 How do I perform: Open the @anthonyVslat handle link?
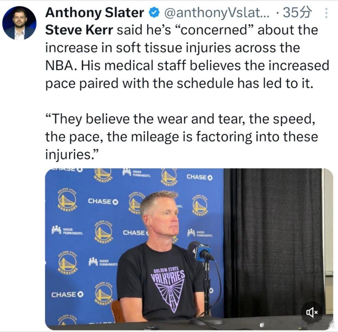[x=217, y=13]
